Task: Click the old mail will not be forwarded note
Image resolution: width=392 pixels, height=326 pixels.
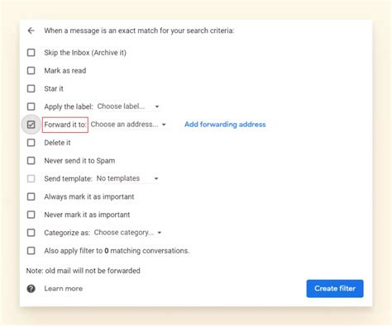Action: (84, 271)
